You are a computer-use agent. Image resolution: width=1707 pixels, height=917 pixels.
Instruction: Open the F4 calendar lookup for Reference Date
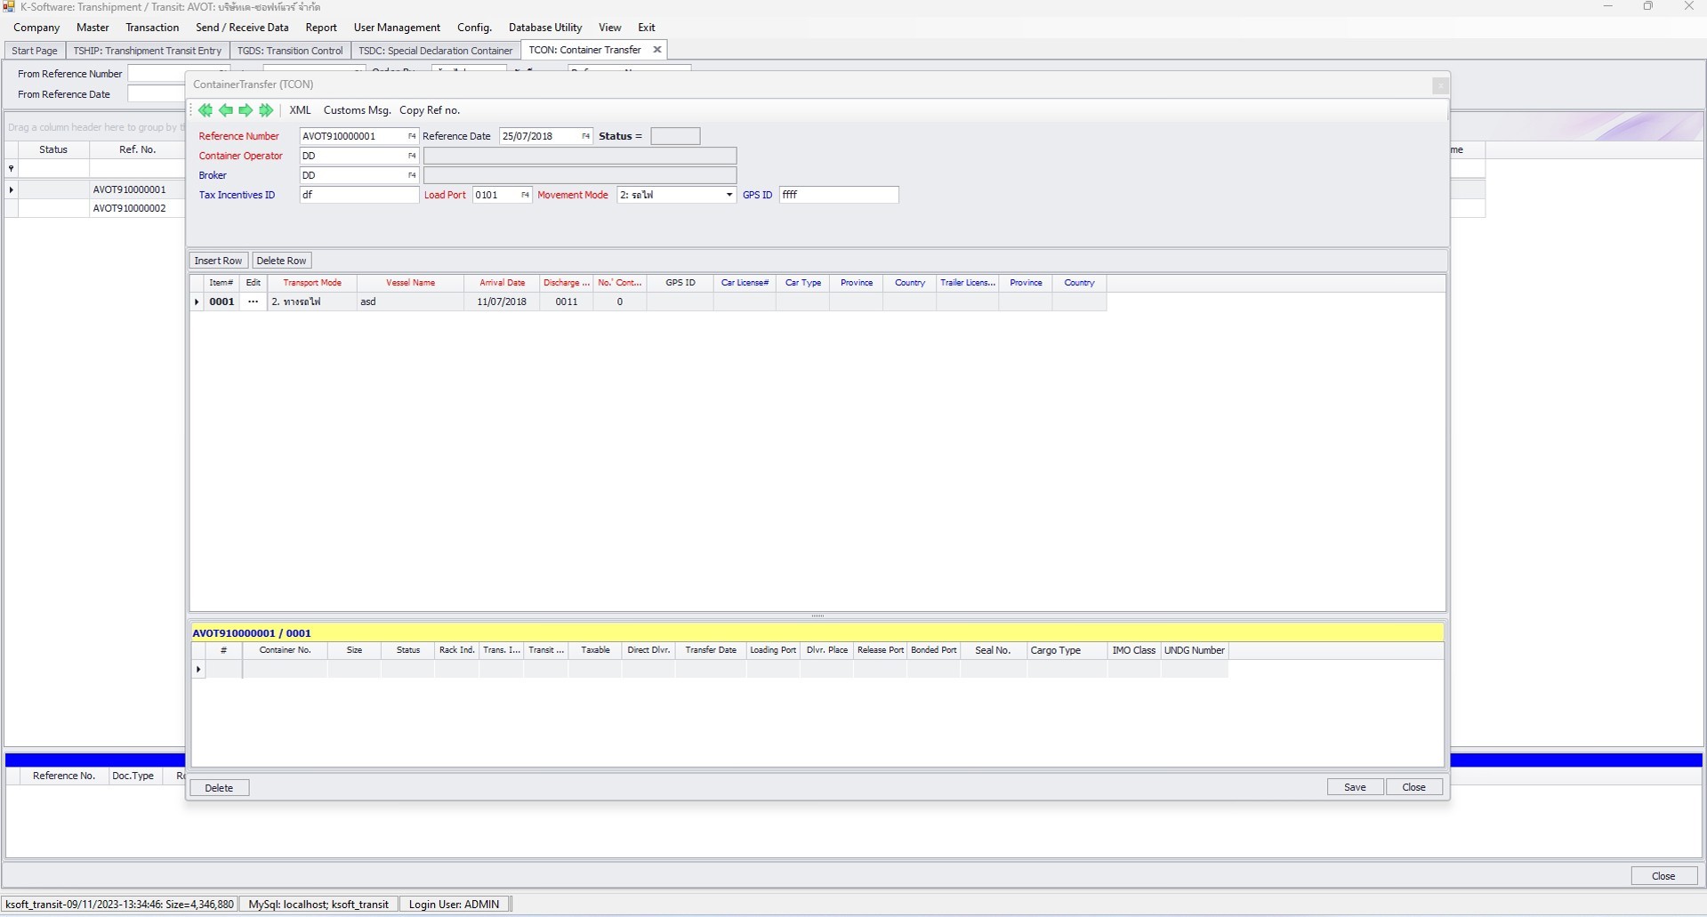pyautogui.click(x=585, y=136)
